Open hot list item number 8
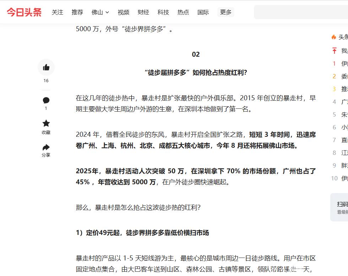 340,153
